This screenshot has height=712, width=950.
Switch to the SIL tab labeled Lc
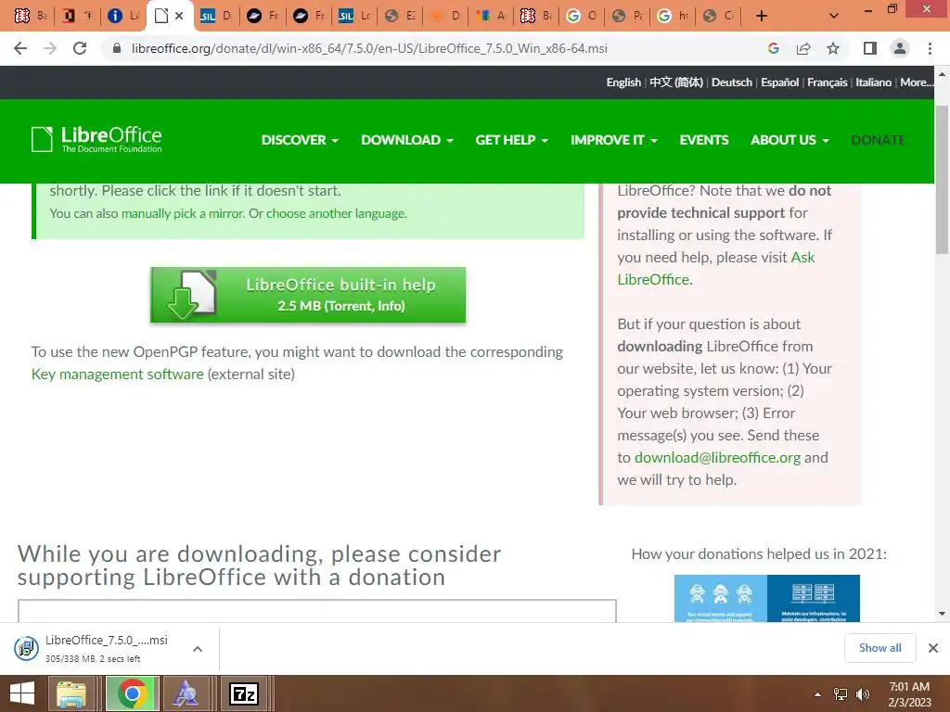(353, 16)
